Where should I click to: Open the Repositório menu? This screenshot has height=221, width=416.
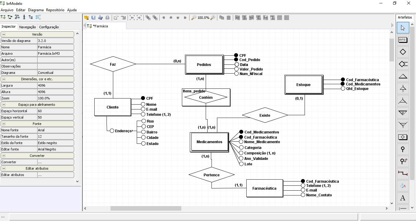coord(55,10)
